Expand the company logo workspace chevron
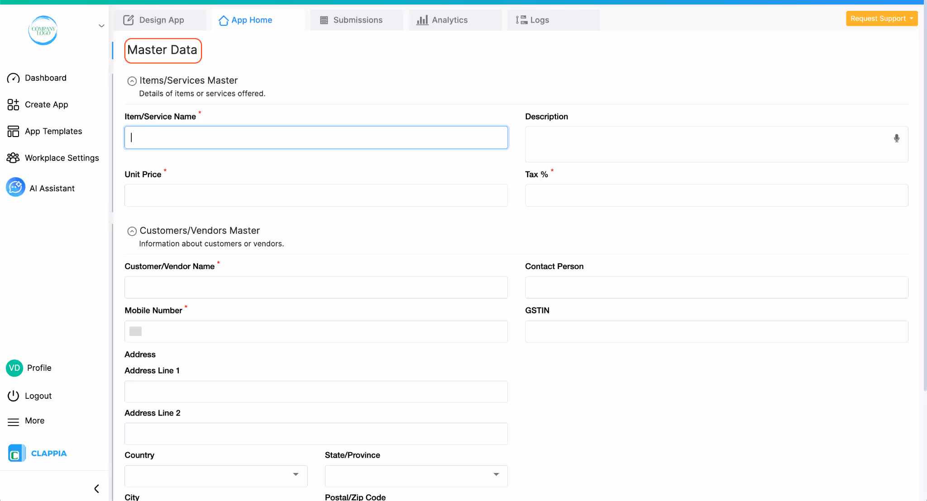This screenshot has height=501, width=927. click(101, 26)
